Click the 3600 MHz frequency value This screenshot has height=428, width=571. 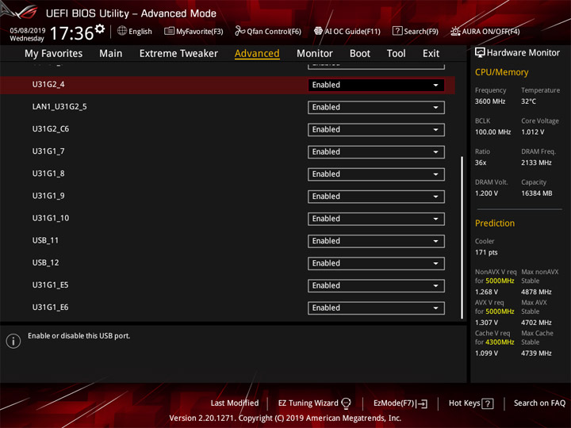click(x=490, y=101)
